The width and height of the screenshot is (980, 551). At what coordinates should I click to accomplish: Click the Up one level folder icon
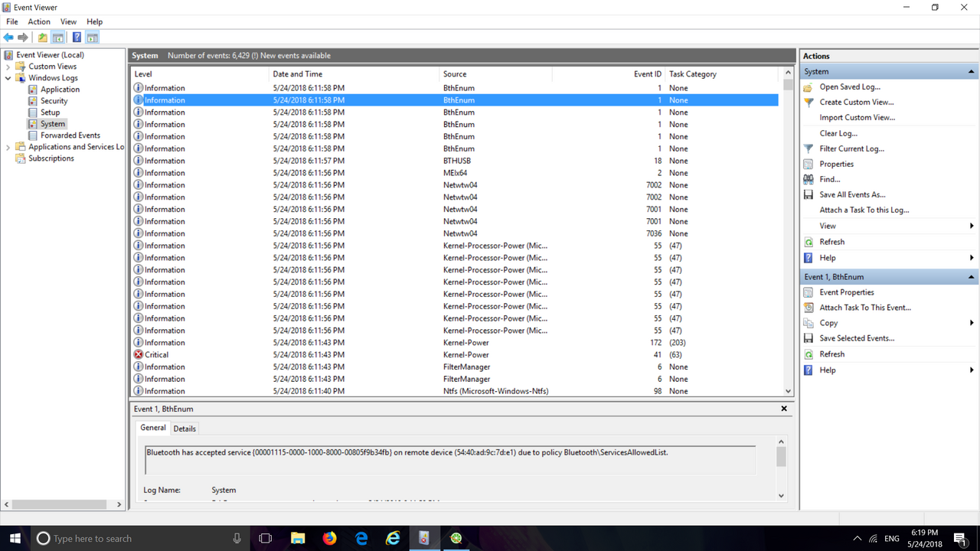click(43, 37)
